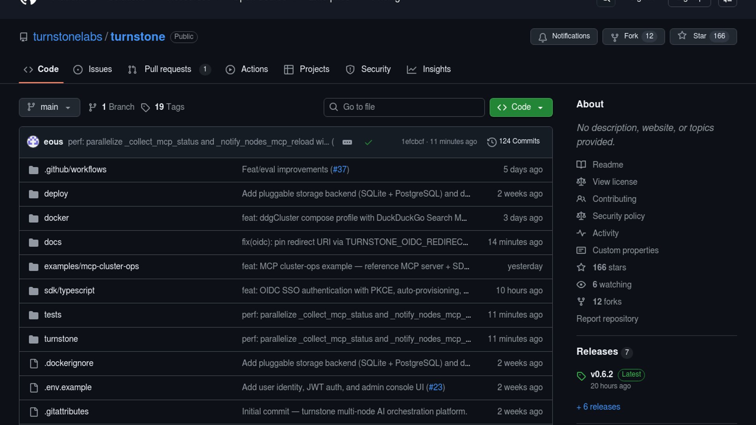Click the bell icon in Notifications
The width and height of the screenshot is (756, 425).
point(543,37)
